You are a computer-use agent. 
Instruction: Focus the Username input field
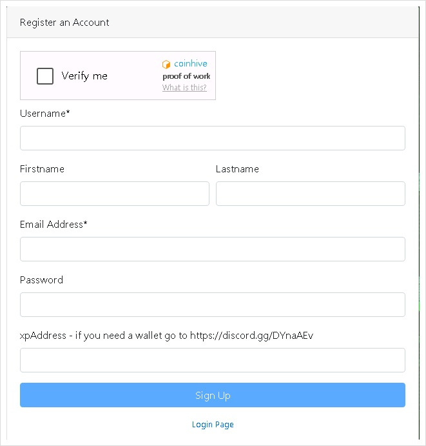coord(213,138)
